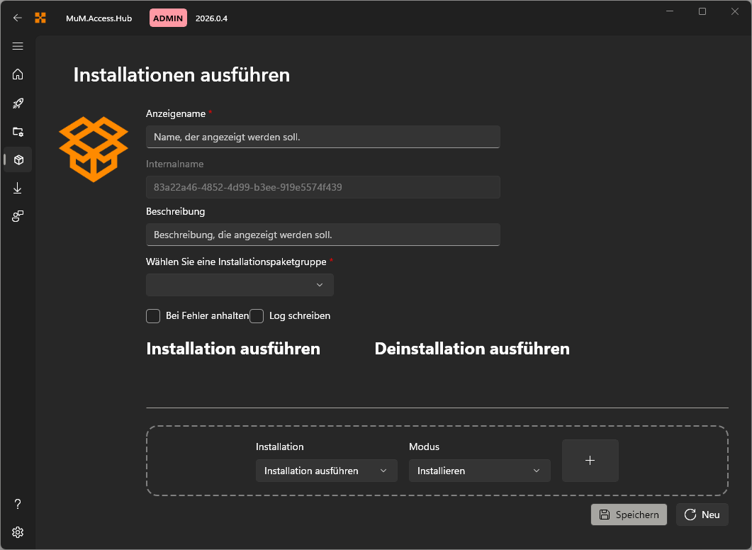Select the package cube icon in sidebar
Screen dimensions: 752x550
[x=17, y=159]
